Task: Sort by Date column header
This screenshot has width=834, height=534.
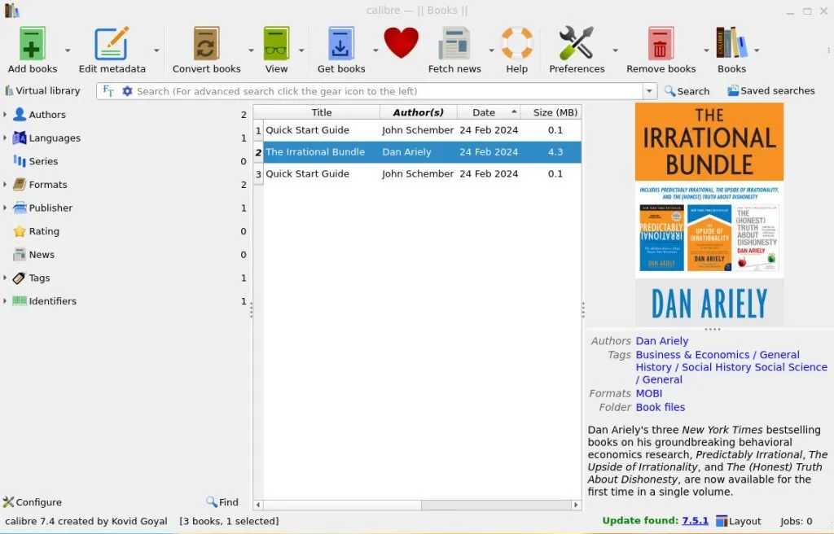Action: (x=488, y=112)
